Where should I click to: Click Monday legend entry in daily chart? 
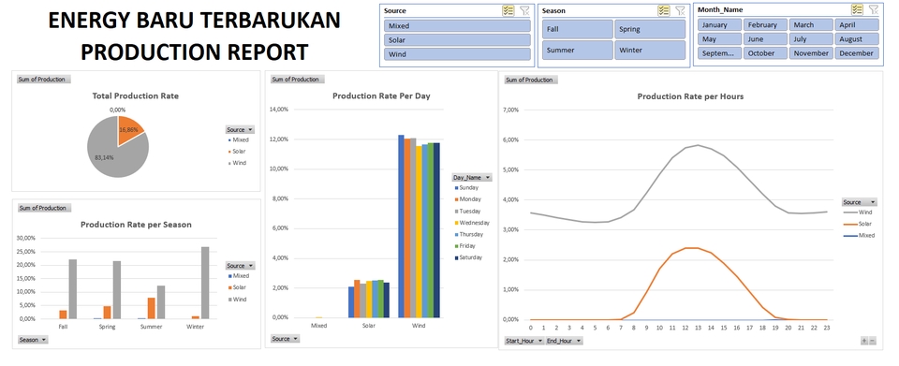point(468,199)
